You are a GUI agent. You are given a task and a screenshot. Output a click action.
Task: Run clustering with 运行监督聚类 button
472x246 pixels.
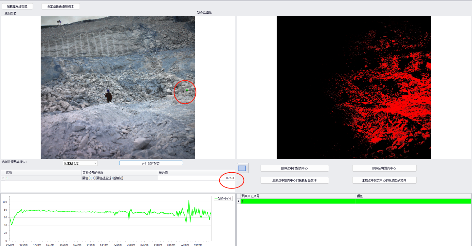(x=151, y=163)
